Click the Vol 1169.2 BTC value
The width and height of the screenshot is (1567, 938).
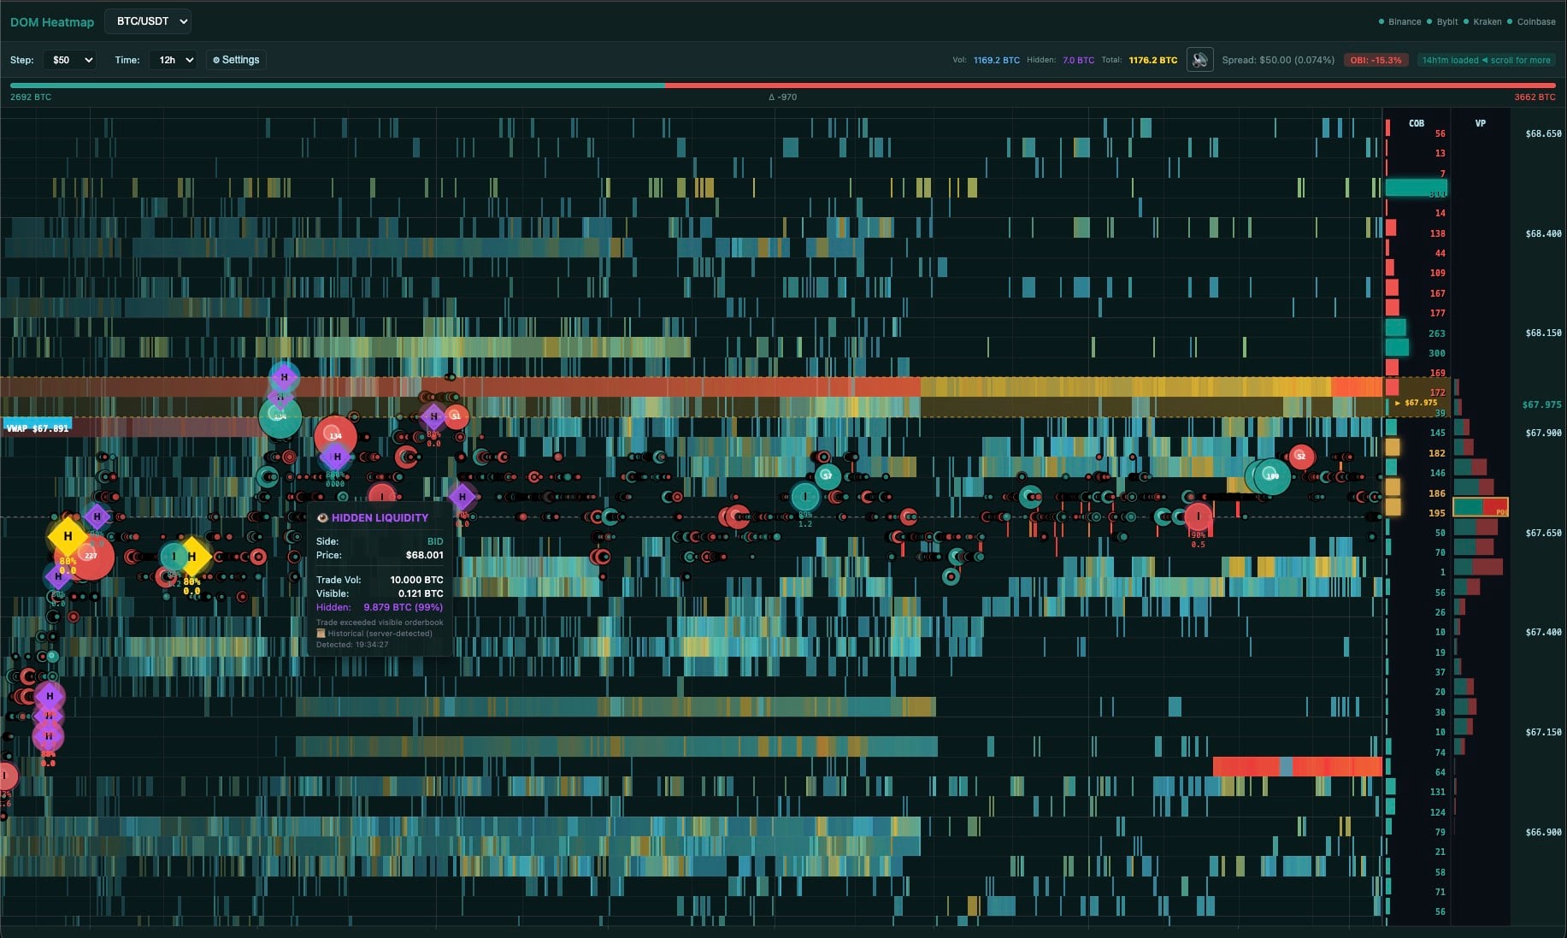(x=996, y=60)
